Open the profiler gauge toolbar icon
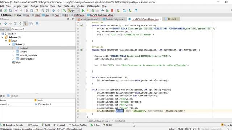The height and width of the screenshot is (130, 232). [102, 10]
